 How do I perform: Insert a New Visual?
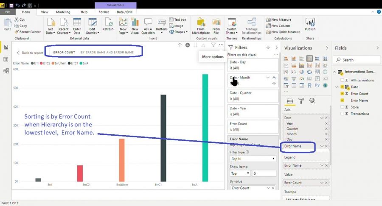click(135, 26)
